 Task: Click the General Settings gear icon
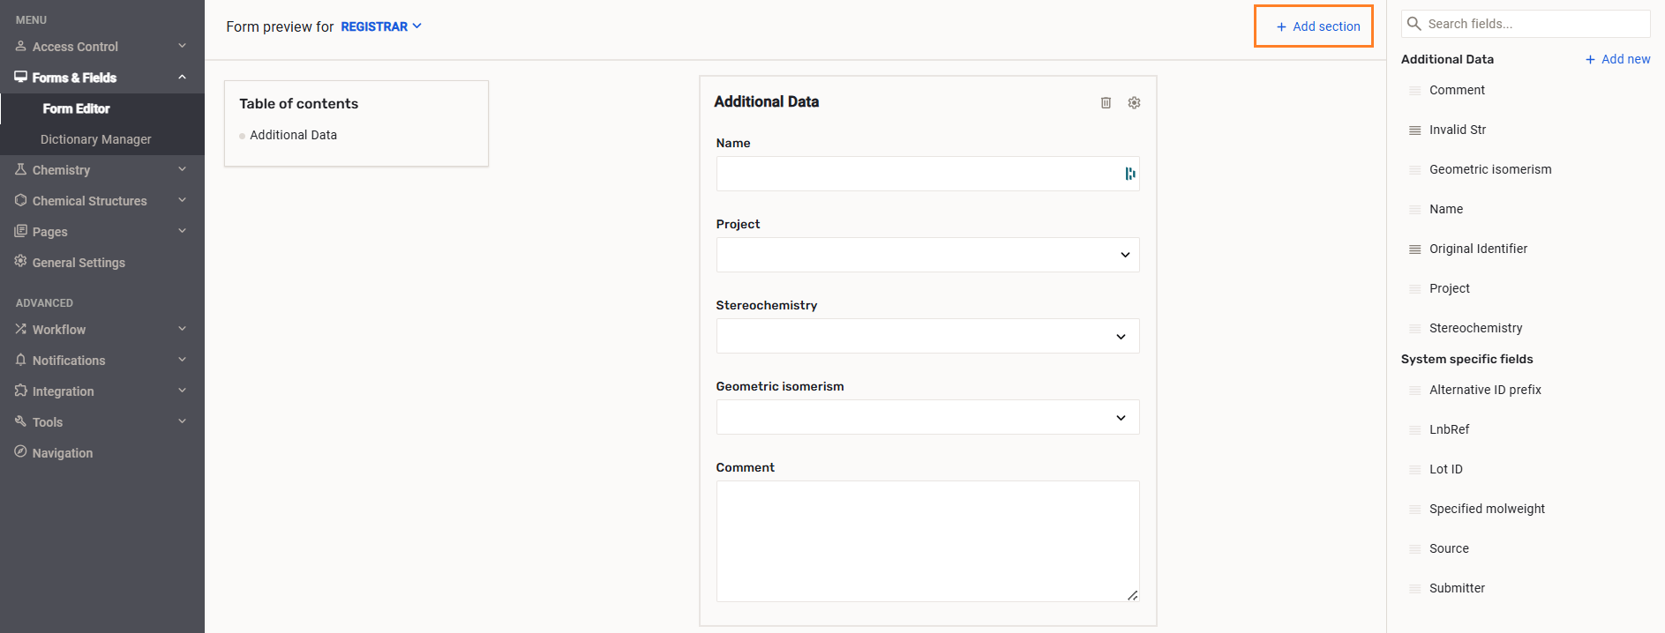pyautogui.click(x=20, y=262)
